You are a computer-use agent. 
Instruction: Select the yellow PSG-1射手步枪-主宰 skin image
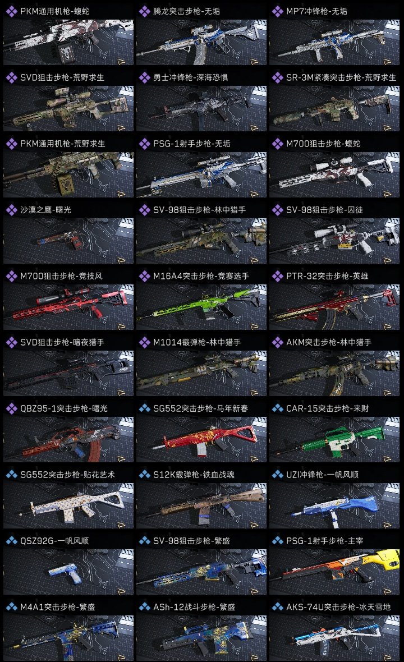coord(335,572)
